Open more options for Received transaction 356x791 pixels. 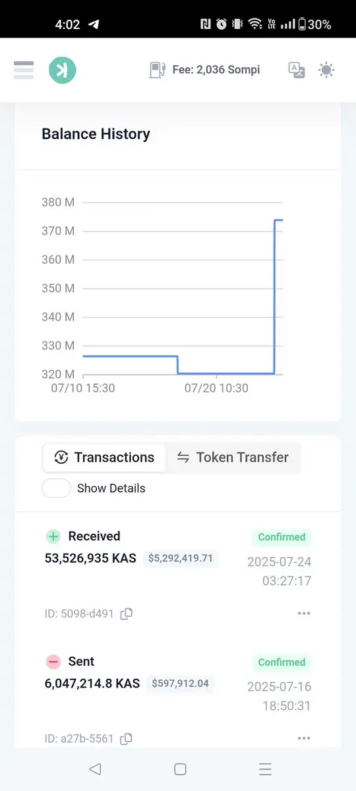[303, 614]
